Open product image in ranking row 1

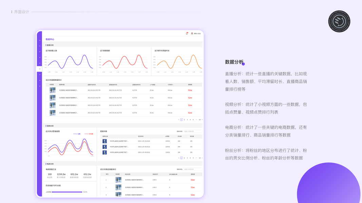118,180
